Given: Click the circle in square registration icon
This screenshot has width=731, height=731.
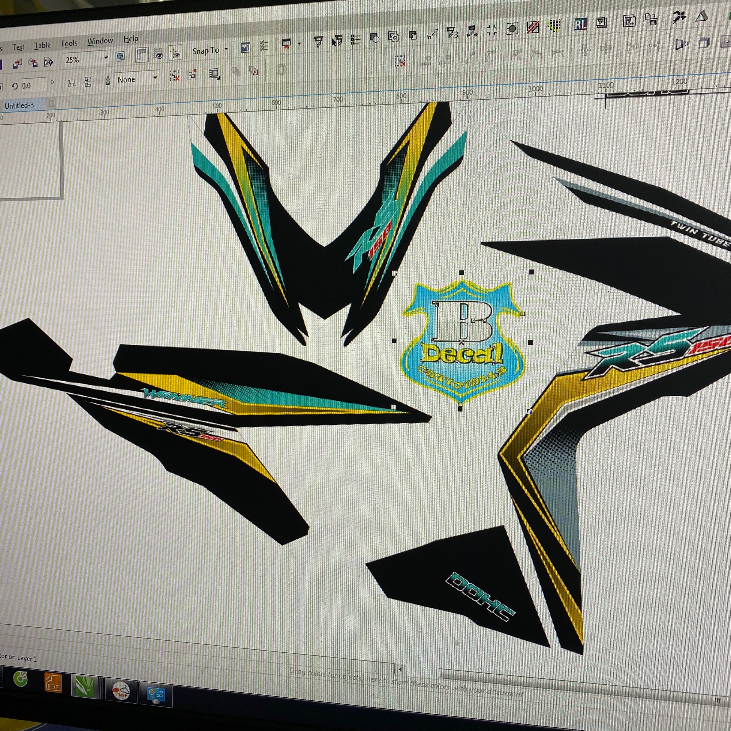Looking at the screenshot, I should pyautogui.click(x=512, y=29).
